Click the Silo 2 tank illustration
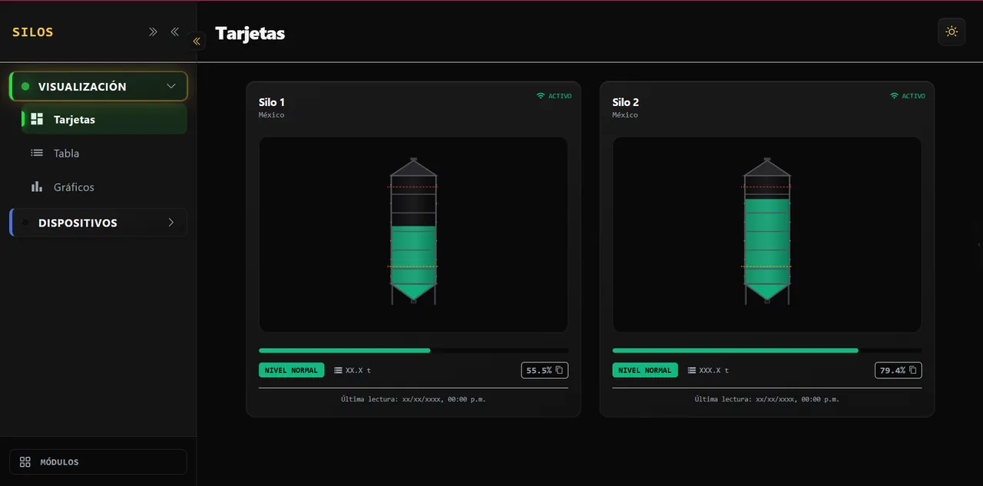The width and height of the screenshot is (983, 486). [766, 230]
